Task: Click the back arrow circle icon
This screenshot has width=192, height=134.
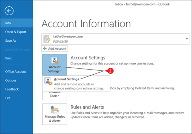Action: tap(9, 11)
